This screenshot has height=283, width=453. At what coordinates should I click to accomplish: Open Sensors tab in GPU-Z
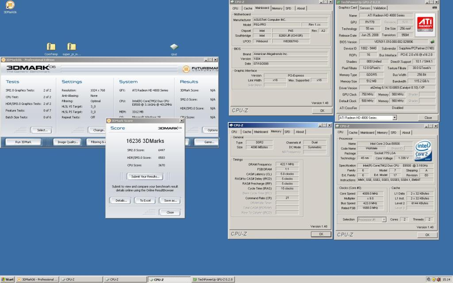(365, 8)
